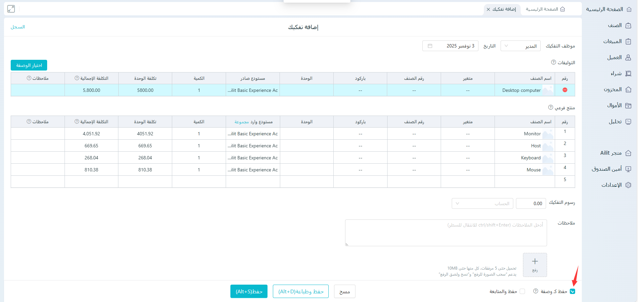Remove the Desktop computer row with red icon
This screenshot has width=638, height=302.
pyautogui.click(x=565, y=90)
